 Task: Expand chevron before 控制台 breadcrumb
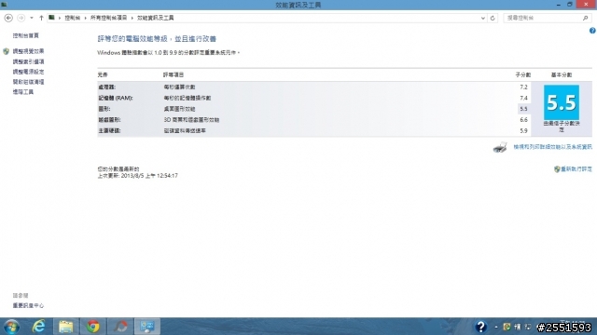(60, 18)
